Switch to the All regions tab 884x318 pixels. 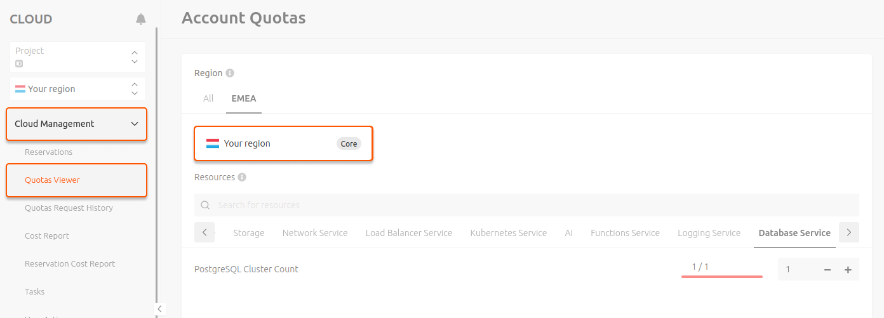[208, 98]
